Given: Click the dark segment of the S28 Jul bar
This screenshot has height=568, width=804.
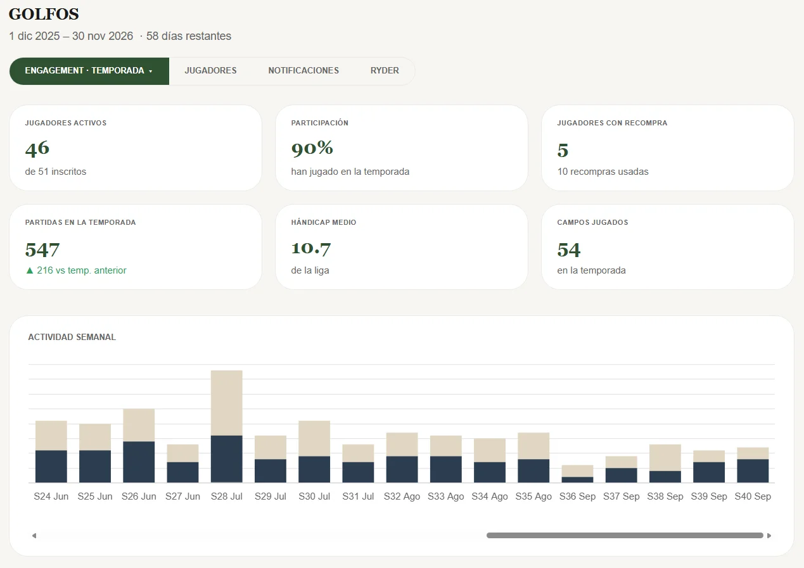Looking at the screenshot, I should pyautogui.click(x=227, y=459).
